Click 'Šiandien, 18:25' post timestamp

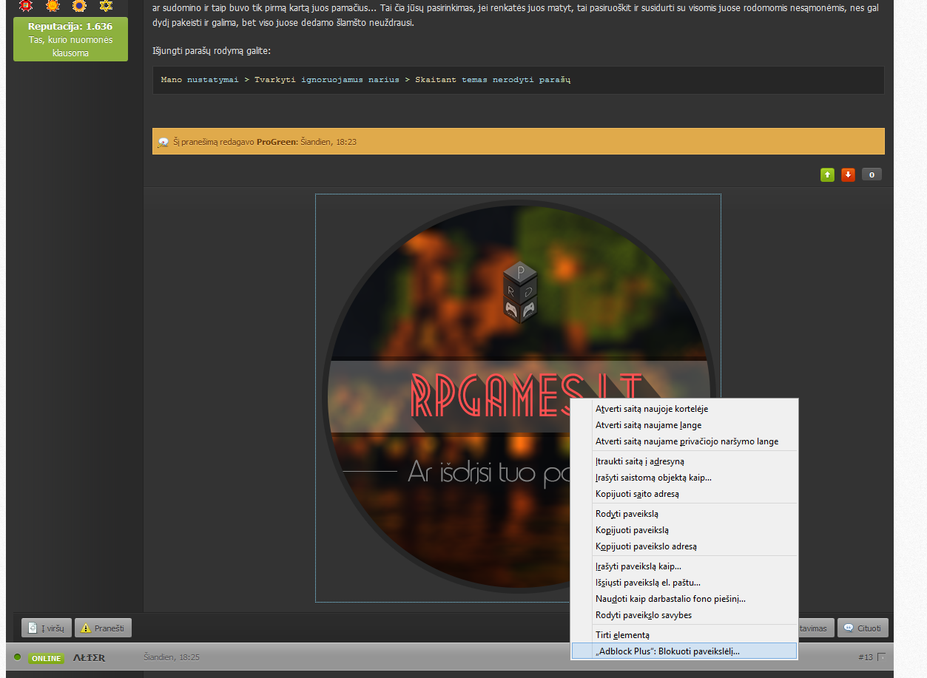tap(172, 657)
